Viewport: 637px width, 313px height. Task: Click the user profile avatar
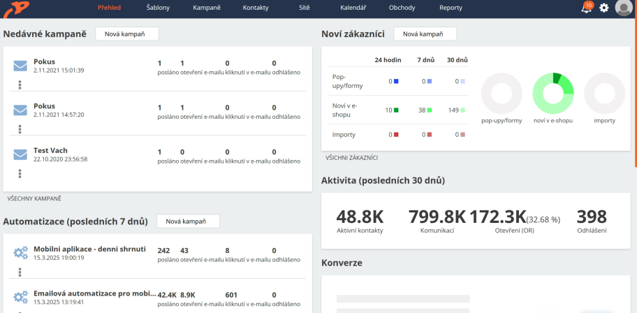pos(623,8)
